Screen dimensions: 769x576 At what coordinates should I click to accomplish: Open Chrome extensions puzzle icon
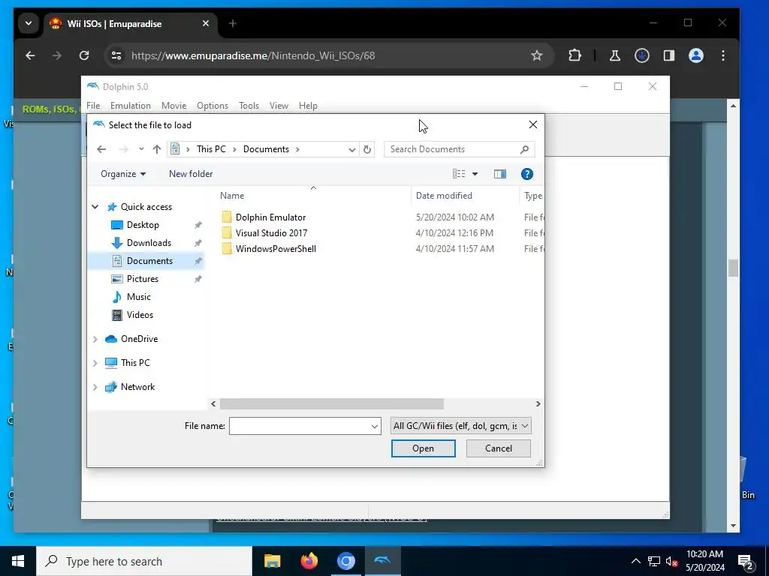(574, 55)
